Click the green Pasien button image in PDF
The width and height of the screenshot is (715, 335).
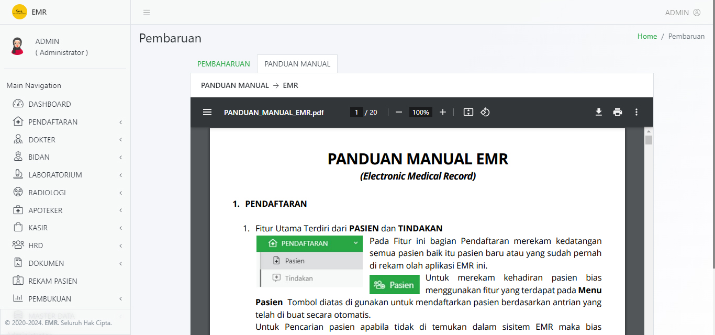[395, 285]
